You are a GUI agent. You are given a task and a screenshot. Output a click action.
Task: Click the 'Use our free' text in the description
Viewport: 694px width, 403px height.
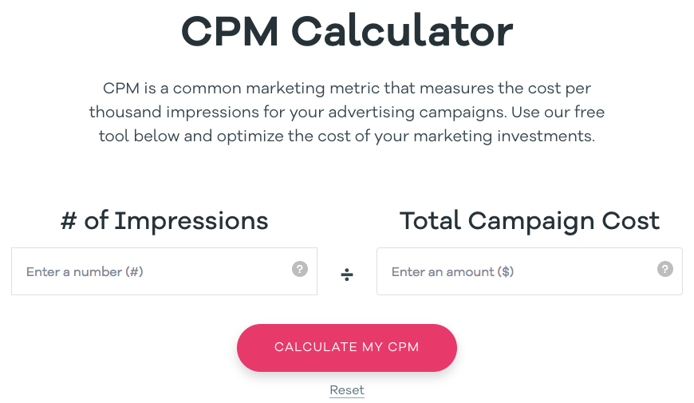pyautogui.click(x=558, y=112)
